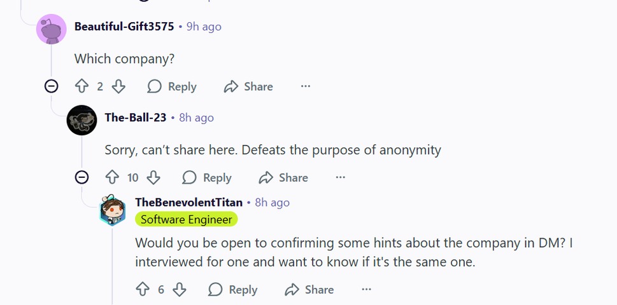
Task: Downvote TheBenevolentTitan's comment
Action: click(180, 289)
